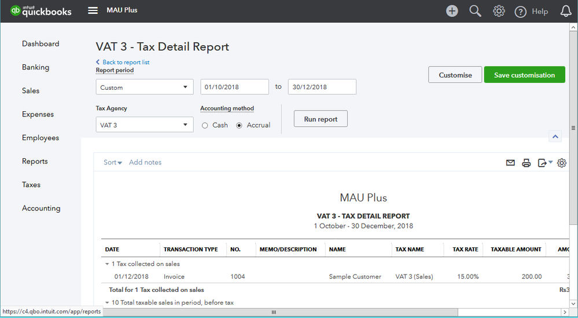Screen dimensions: 578x318
Task: Toggle the hamburger navigation menu
Action: click(x=93, y=10)
